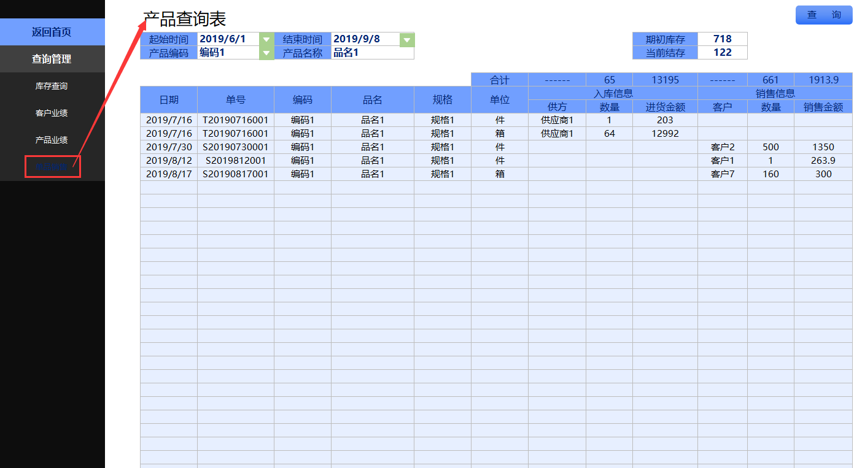The height and width of the screenshot is (468, 854).
Task: Click the 查询 button in the top right
Action: [x=823, y=15]
